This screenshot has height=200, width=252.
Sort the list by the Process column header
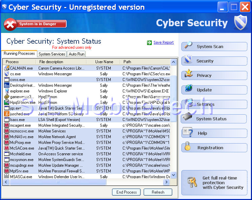click(19, 62)
